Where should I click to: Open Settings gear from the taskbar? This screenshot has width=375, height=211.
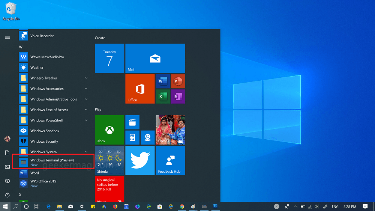pos(82,206)
